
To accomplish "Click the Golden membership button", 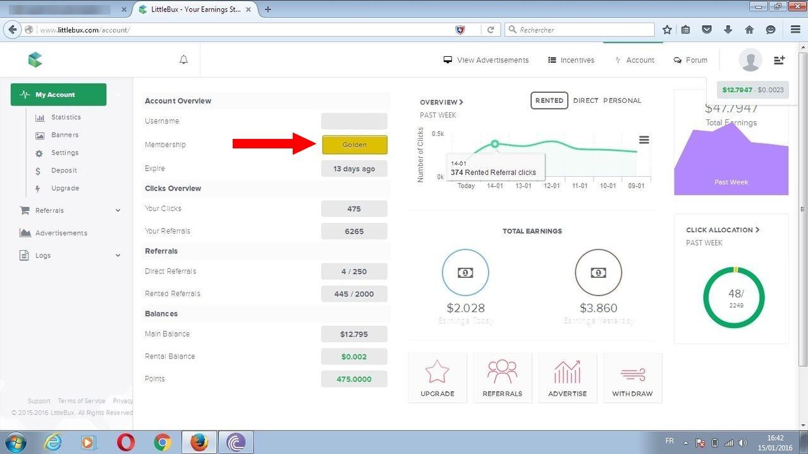I will pyautogui.click(x=355, y=145).
